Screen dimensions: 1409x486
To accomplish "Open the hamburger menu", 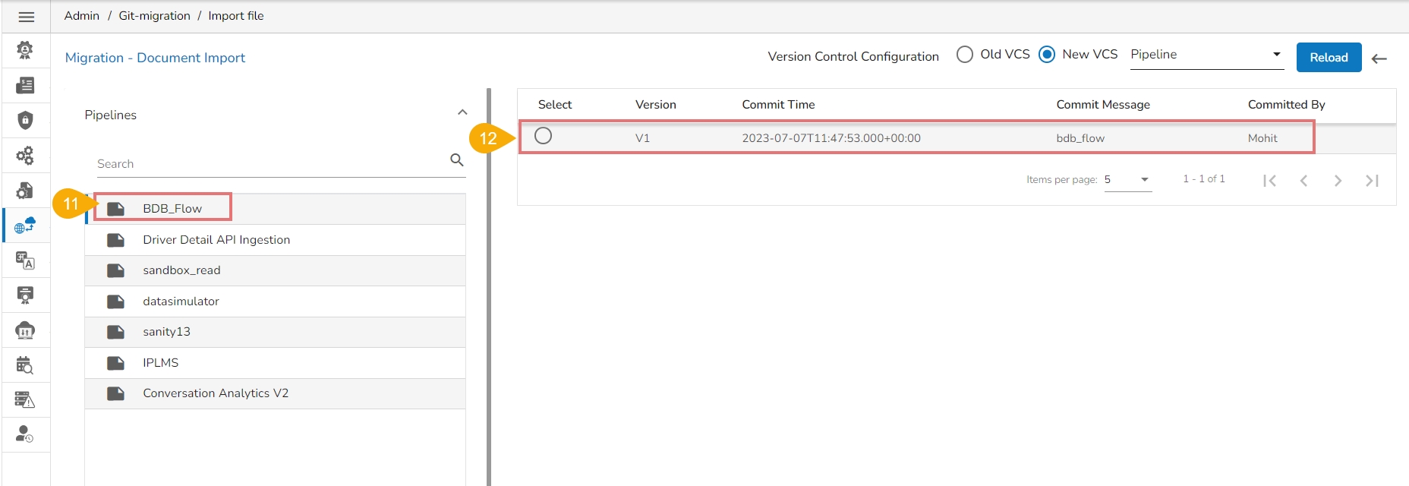I will pyautogui.click(x=26, y=17).
